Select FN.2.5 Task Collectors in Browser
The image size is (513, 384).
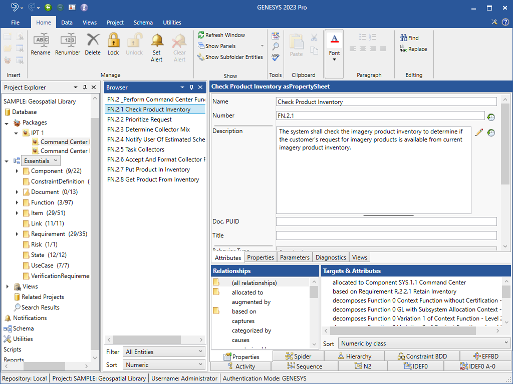click(x=155, y=149)
